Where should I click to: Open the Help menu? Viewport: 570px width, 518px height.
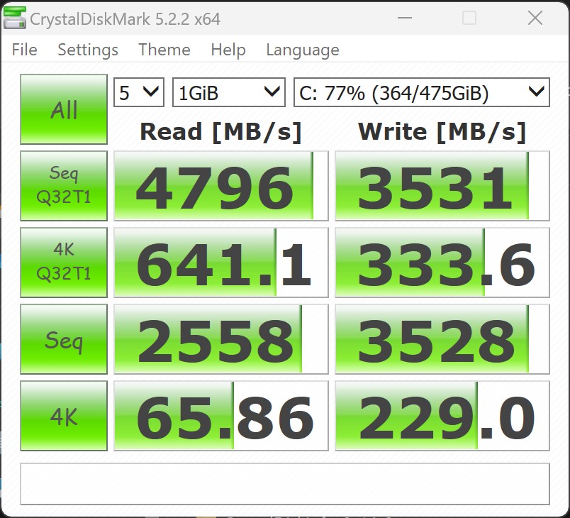(228, 50)
